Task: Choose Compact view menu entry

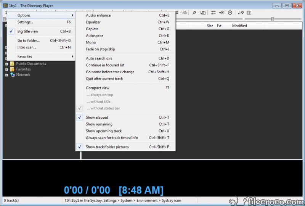Action: pos(98,88)
